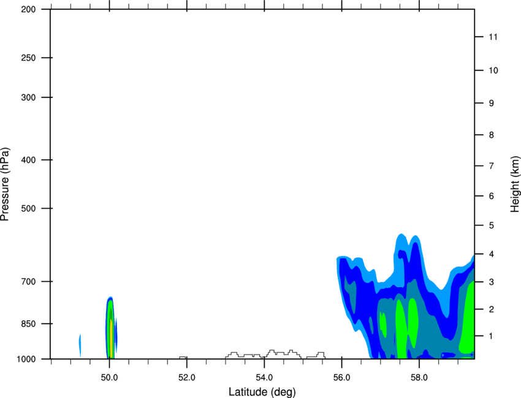Click the 50.0 latitude tick label
This screenshot has width=521, height=398.
109,378
